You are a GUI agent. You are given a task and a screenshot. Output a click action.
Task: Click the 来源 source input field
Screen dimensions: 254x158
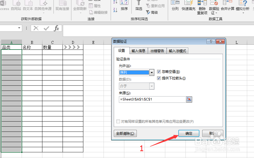coord(152,99)
